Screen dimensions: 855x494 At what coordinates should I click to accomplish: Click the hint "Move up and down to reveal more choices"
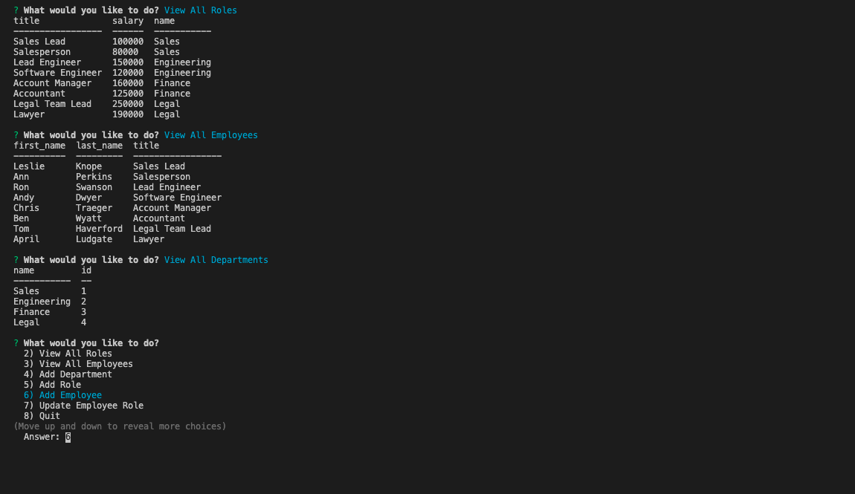120,426
